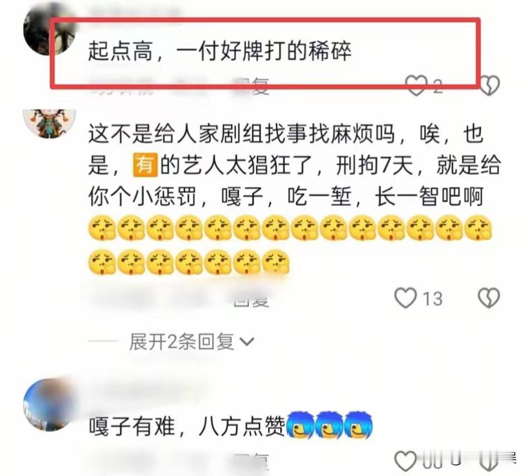Open the blue blurred avatar profile
The width and height of the screenshot is (528, 476).
coord(49,405)
